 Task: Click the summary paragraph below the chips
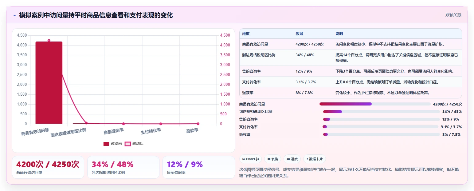pos(349,173)
